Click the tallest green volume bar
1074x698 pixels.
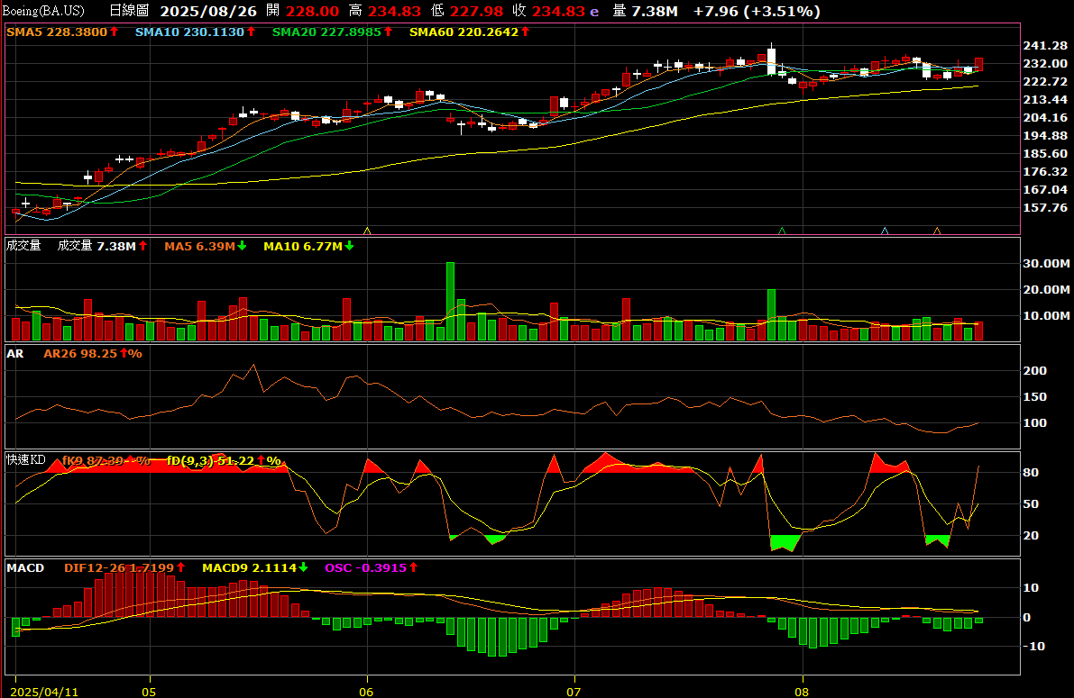[x=450, y=301]
